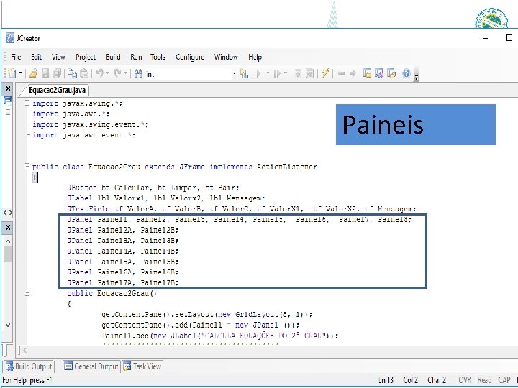This screenshot has height=388, width=518.
Task: Click the 'JPanel Painel2A, Painel2B;' code line
Action: (122, 230)
